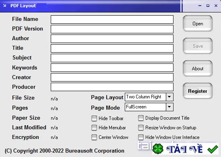The image size is (221, 157).
Task: Enable the Hide Menubar checkbox
Action: 94,128
